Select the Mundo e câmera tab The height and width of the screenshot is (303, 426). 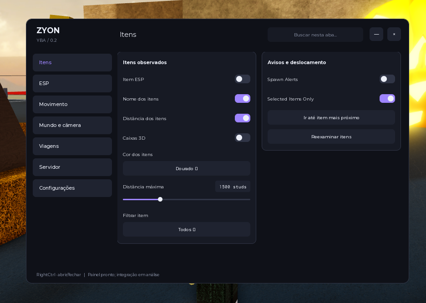click(72, 125)
